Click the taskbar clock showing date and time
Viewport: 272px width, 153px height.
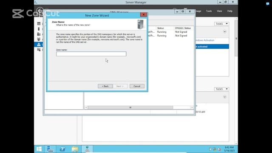pos(229,149)
